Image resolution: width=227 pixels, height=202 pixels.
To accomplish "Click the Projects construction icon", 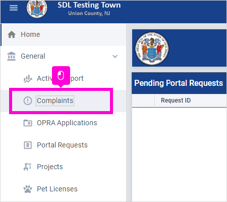I will 27,167.
